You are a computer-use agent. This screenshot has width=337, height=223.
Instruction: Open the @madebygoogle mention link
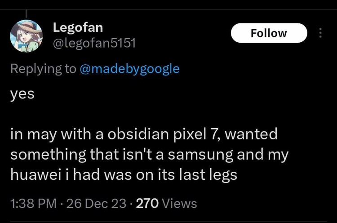pyautogui.click(x=129, y=69)
